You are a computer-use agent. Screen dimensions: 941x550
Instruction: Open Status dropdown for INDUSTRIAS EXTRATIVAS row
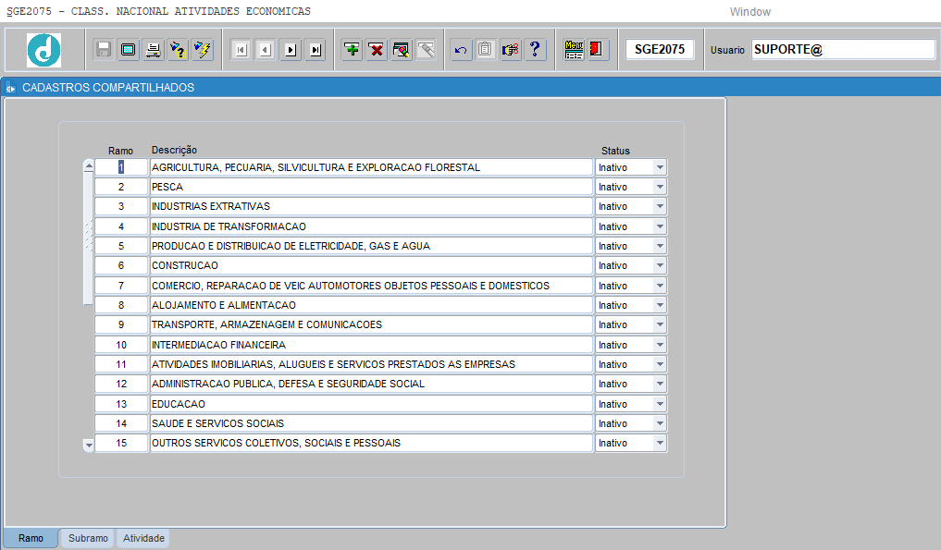tap(660, 206)
